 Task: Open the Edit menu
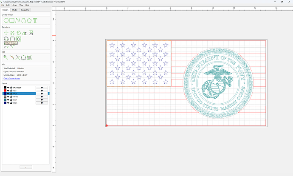point(8,5)
